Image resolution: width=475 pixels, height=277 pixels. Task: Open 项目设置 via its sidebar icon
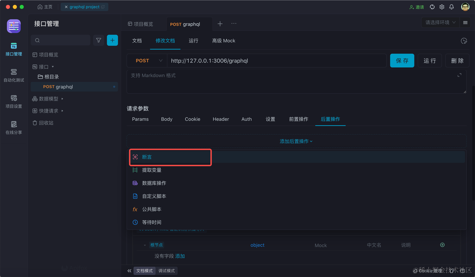coord(14,102)
